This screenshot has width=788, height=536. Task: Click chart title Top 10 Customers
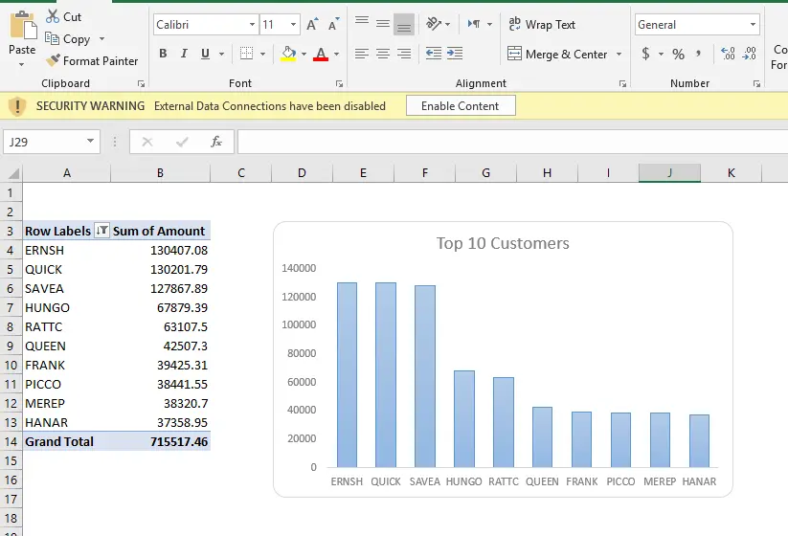pos(503,243)
